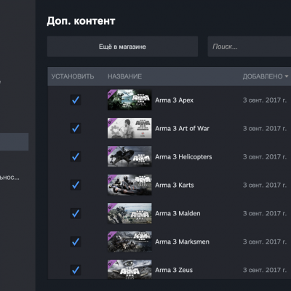Toggle install checkbox for Arma 3 Marksmen
Image resolution: width=291 pixels, height=291 pixels.
[x=76, y=242]
